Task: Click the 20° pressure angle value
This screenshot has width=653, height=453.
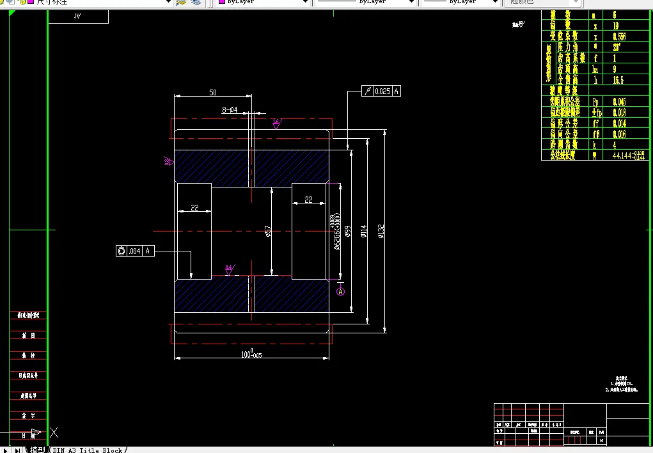Action: click(x=617, y=47)
